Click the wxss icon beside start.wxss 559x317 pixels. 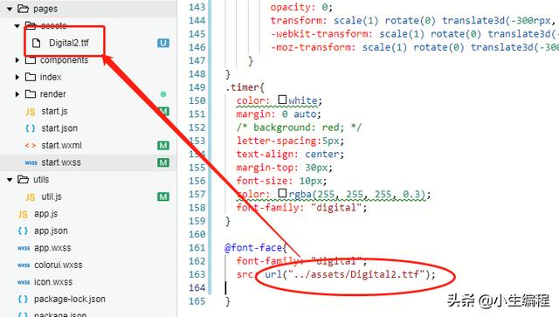[x=31, y=162]
